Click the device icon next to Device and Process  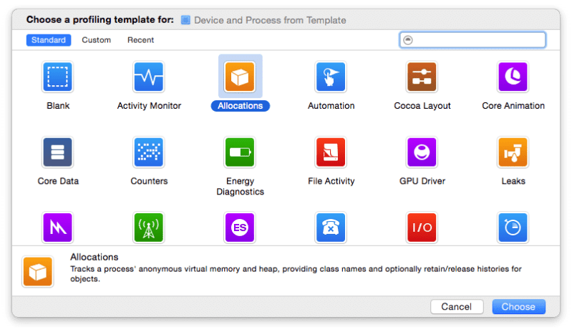(x=185, y=20)
